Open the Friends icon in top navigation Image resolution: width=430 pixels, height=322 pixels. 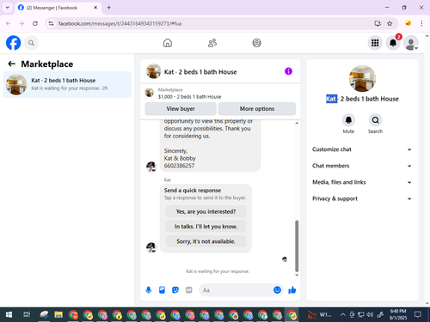(x=212, y=43)
